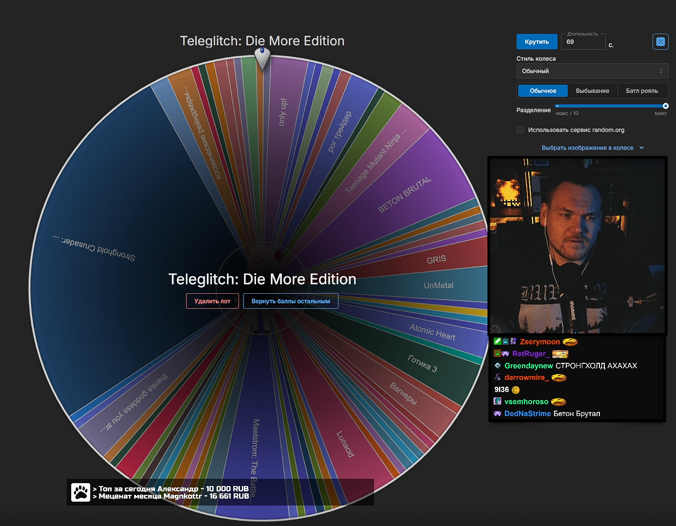
Task: Click the badge before vsemhoroso username
Action: pos(497,401)
